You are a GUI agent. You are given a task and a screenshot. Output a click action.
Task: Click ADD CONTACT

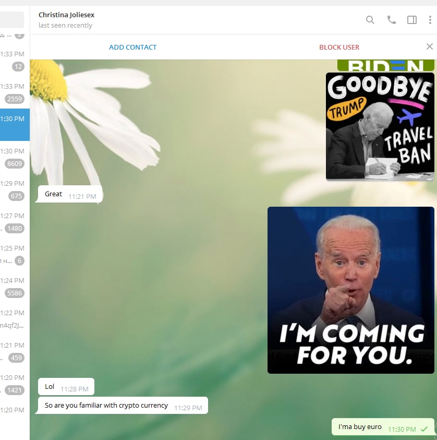[132, 47]
